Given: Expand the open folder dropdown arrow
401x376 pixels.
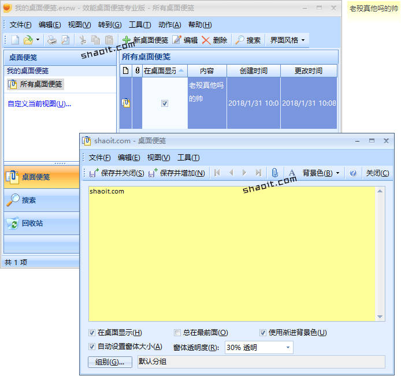Looking at the screenshot, I should point(38,40).
